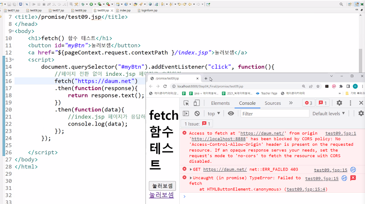Switch to index.jsp editor tab

click(x=123, y=10)
